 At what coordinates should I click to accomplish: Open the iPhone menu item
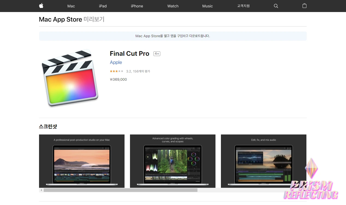click(137, 6)
